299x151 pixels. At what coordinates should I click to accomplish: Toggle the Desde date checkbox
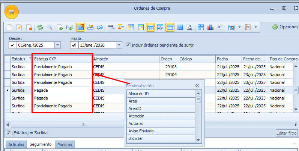pos(12,45)
